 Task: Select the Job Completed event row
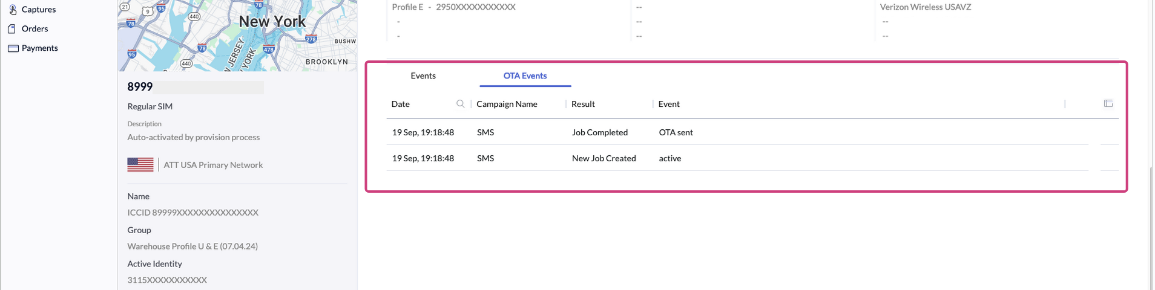599,132
